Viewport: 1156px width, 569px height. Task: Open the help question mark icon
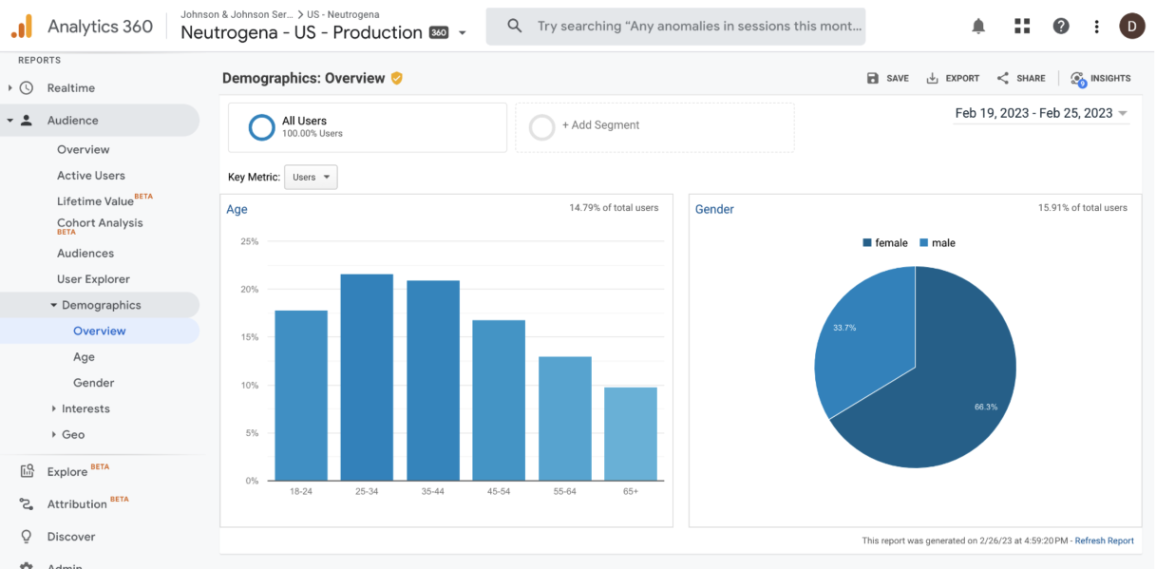(x=1061, y=27)
